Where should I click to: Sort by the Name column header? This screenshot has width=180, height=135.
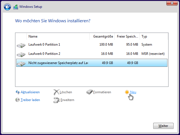(x=58, y=36)
